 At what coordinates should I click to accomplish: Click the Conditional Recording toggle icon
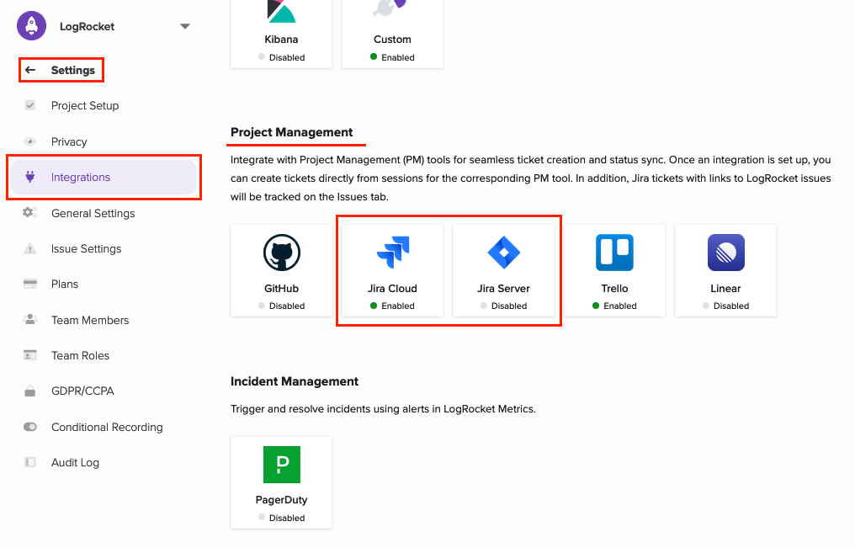click(30, 427)
